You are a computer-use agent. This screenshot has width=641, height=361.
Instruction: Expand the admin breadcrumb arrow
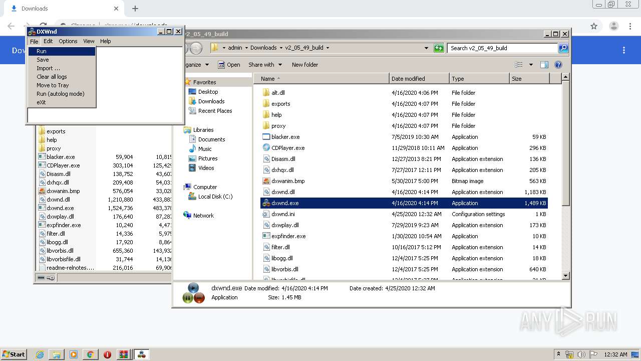[x=246, y=48]
